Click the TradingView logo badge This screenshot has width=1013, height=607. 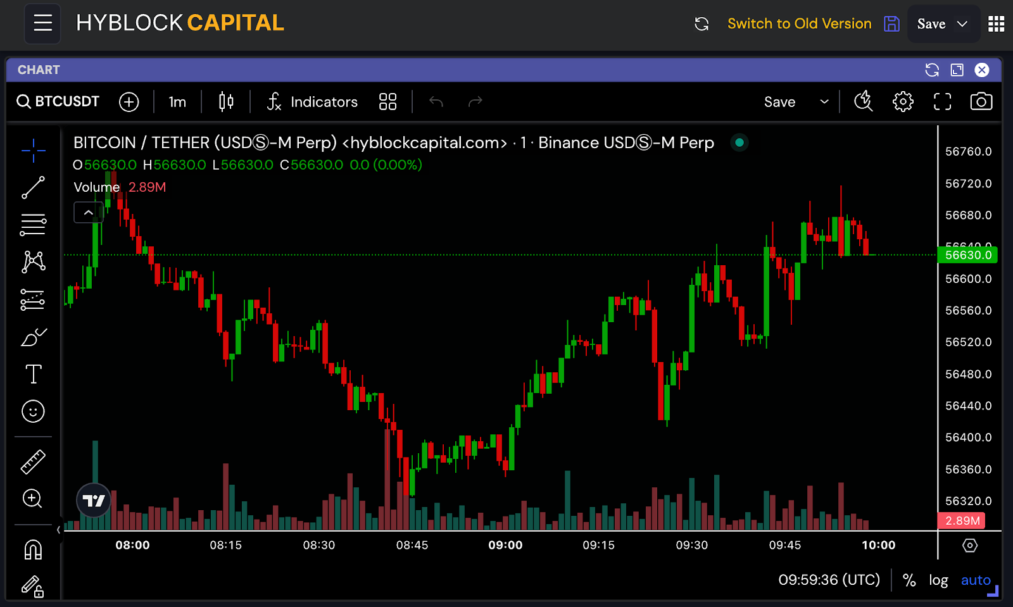coord(94,501)
